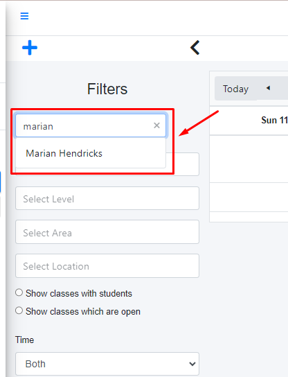Click the Filters heading
The image size is (288, 377).
tap(107, 89)
